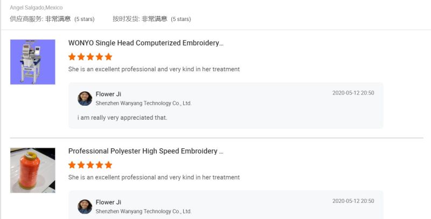Click Flower Ji's avatar in the WONYO review reply
The image size is (431, 219).
click(85, 98)
